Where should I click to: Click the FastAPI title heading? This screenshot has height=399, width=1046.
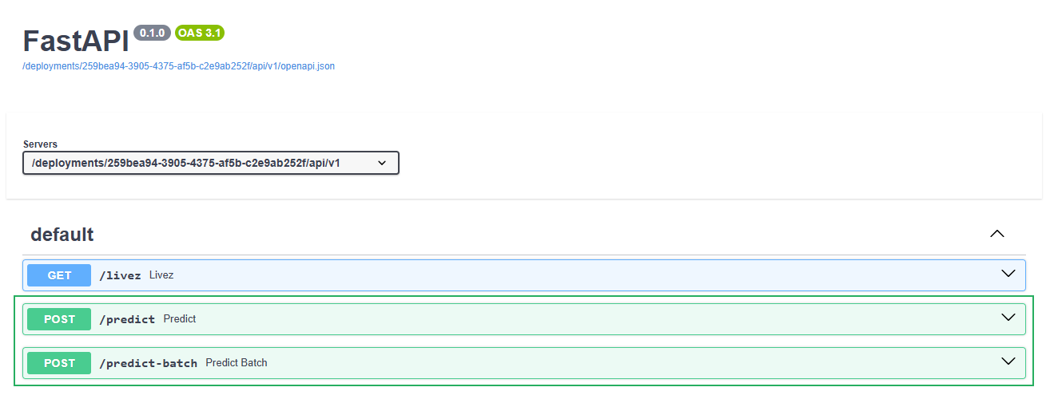pyautogui.click(x=76, y=41)
